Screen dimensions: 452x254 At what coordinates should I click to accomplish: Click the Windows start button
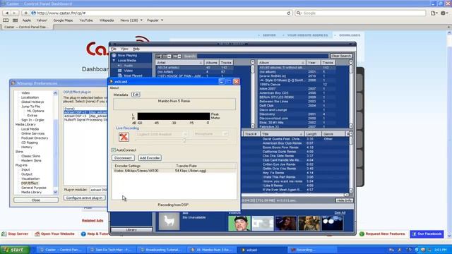tap(15, 250)
